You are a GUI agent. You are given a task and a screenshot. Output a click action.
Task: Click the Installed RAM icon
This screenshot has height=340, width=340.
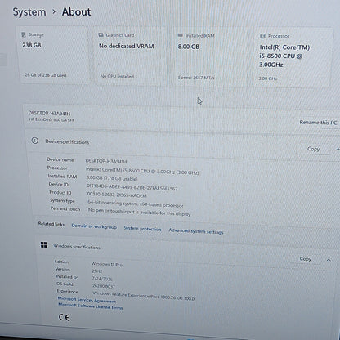click(181, 35)
